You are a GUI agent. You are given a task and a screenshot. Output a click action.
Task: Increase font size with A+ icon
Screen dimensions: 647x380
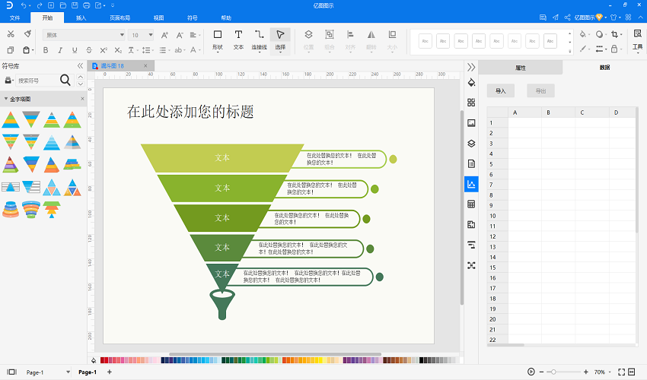tap(164, 35)
